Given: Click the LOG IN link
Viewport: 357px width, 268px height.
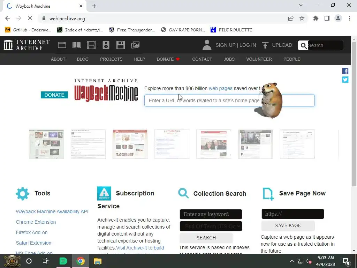Looking at the screenshot, I should (248, 45).
